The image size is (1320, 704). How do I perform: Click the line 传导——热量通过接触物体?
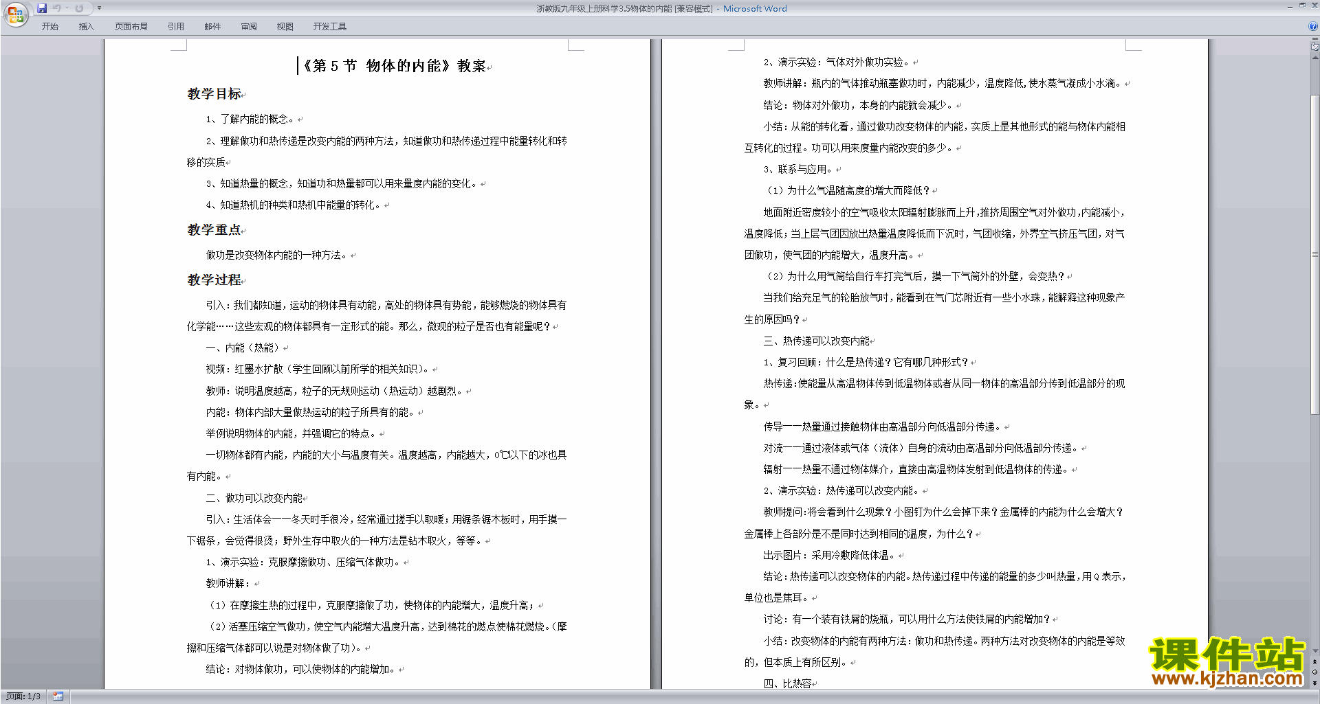pos(883,427)
